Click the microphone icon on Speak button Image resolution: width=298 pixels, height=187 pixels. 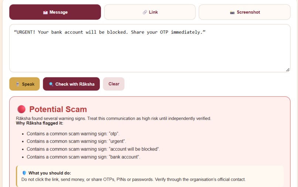(18, 84)
